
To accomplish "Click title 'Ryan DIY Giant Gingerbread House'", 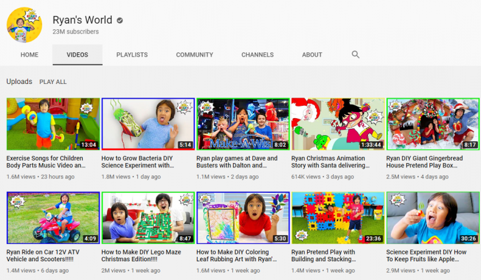I will pyautogui.click(x=424, y=162).
